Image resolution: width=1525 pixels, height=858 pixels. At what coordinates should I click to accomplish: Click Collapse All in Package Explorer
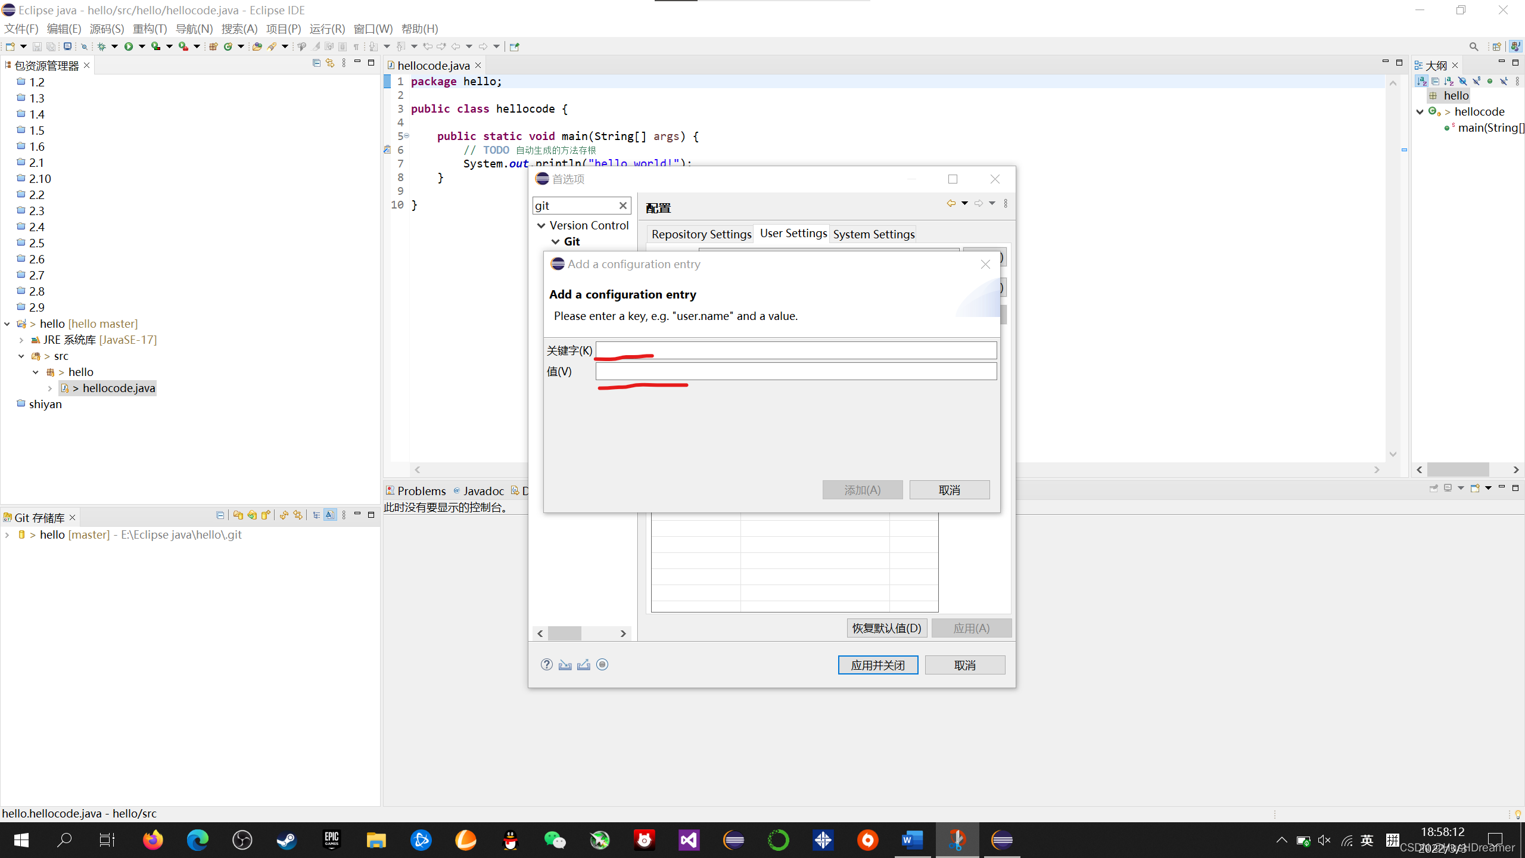click(x=316, y=63)
